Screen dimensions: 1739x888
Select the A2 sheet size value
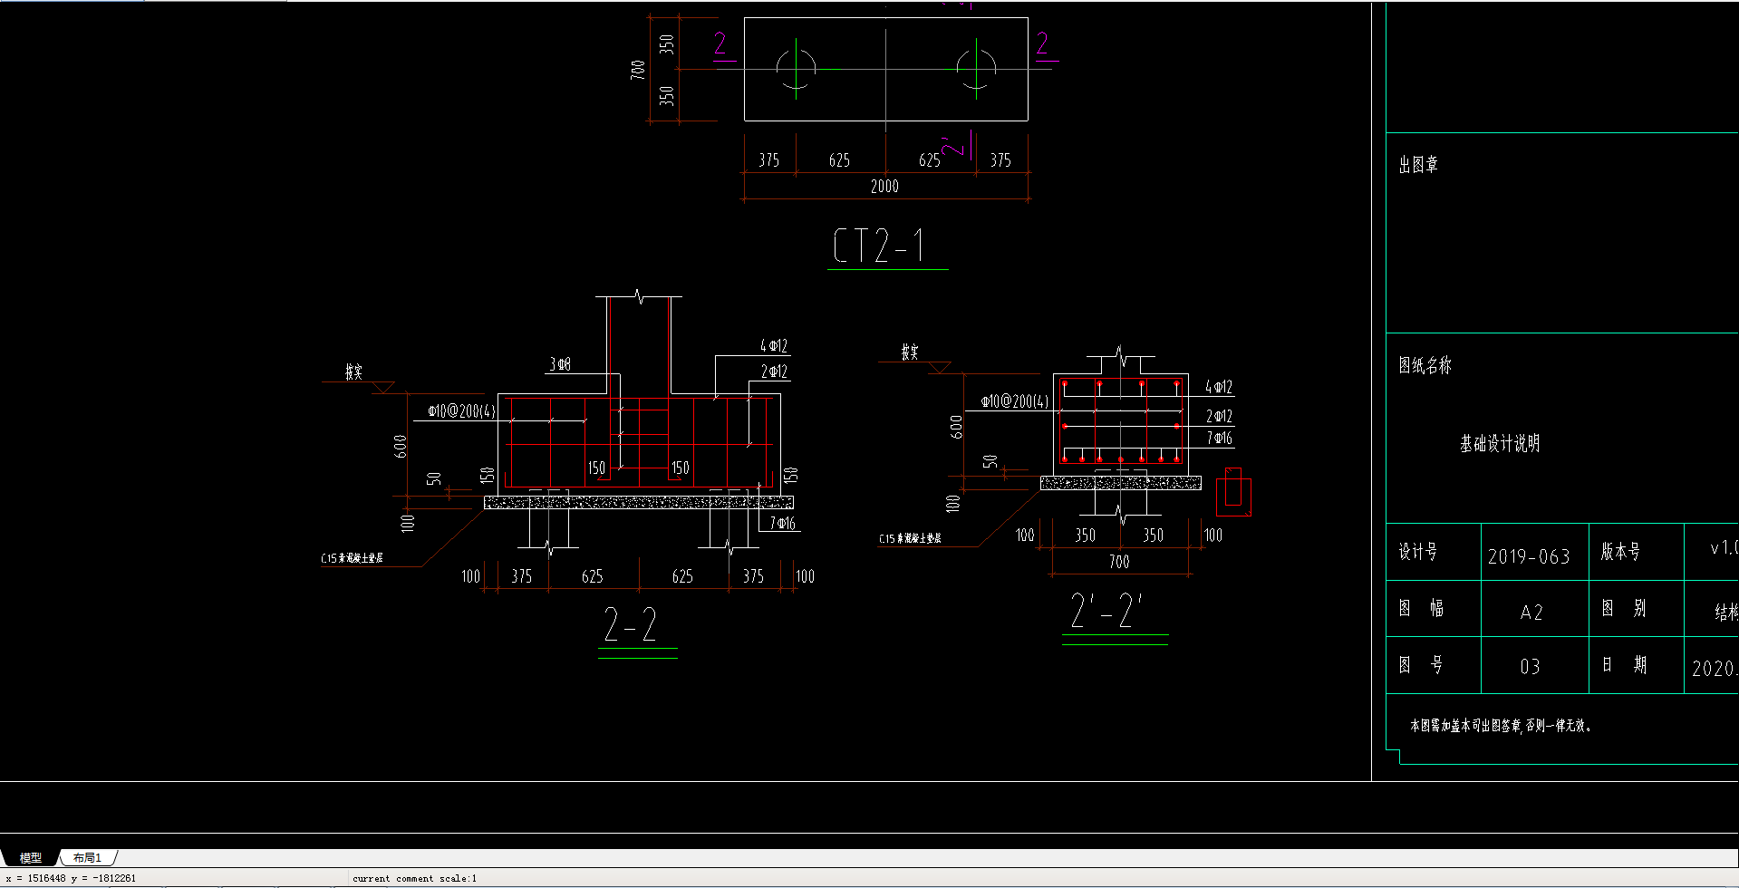click(x=1531, y=613)
